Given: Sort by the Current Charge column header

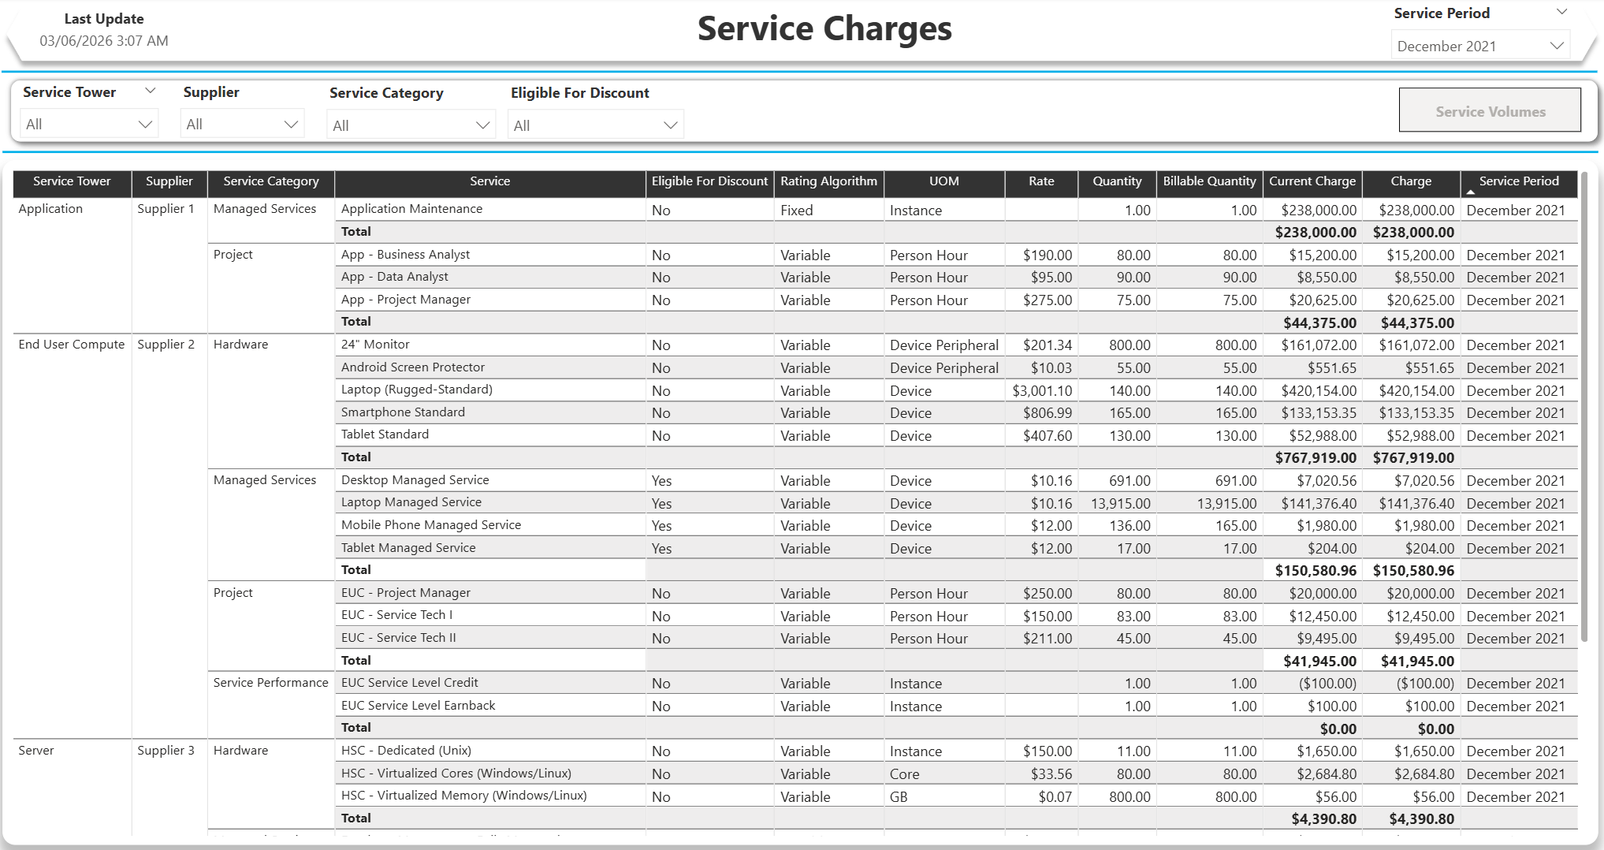Looking at the screenshot, I should tap(1312, 182).
